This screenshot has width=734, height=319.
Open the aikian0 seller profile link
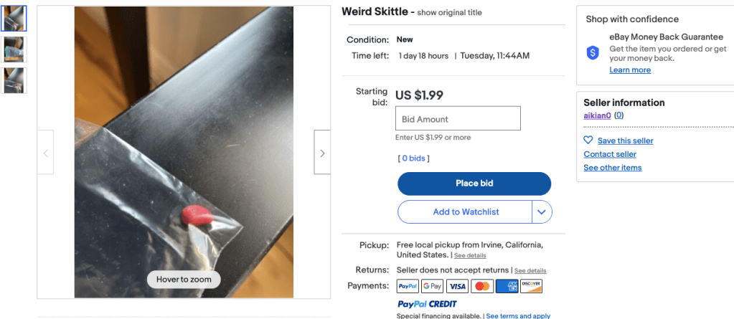click(x=597, y=115)
